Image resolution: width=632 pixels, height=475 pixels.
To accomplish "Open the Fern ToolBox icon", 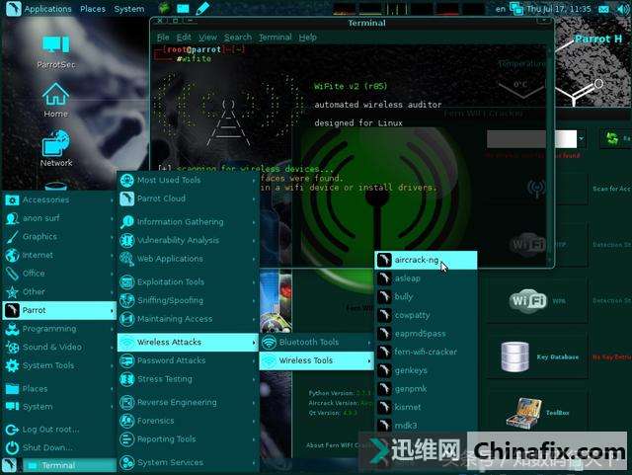I will [517, 414].
